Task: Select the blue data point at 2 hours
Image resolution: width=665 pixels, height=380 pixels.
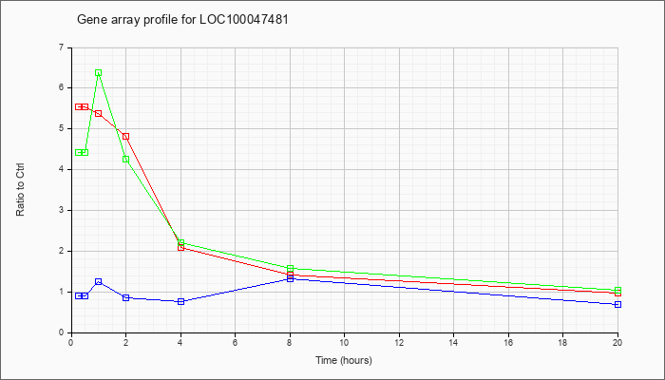Action: [126, 297]
